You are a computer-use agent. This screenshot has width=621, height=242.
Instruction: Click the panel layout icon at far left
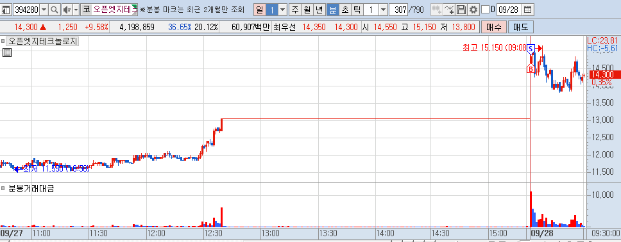click(6, 10)
